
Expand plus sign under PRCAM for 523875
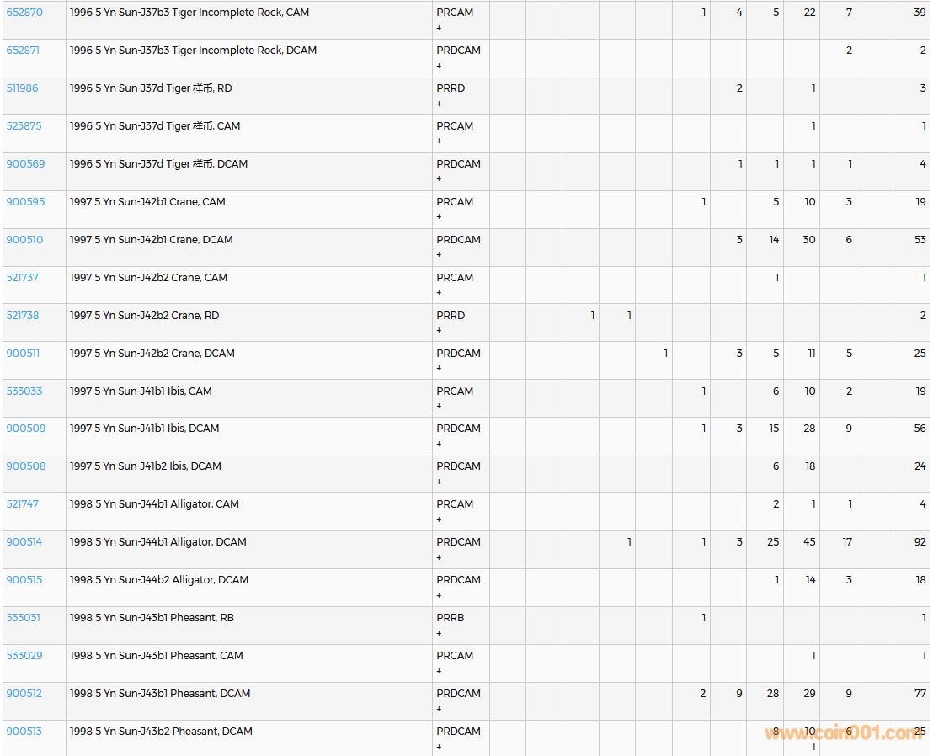pyautogui.click(x=439, y=141)
